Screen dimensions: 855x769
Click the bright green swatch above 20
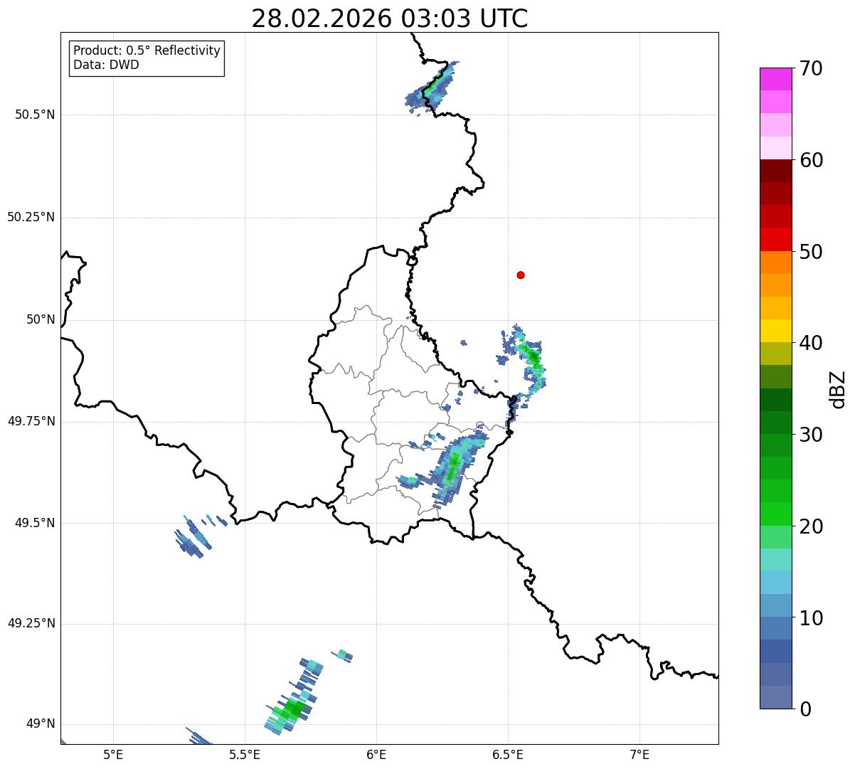[775, 514]
